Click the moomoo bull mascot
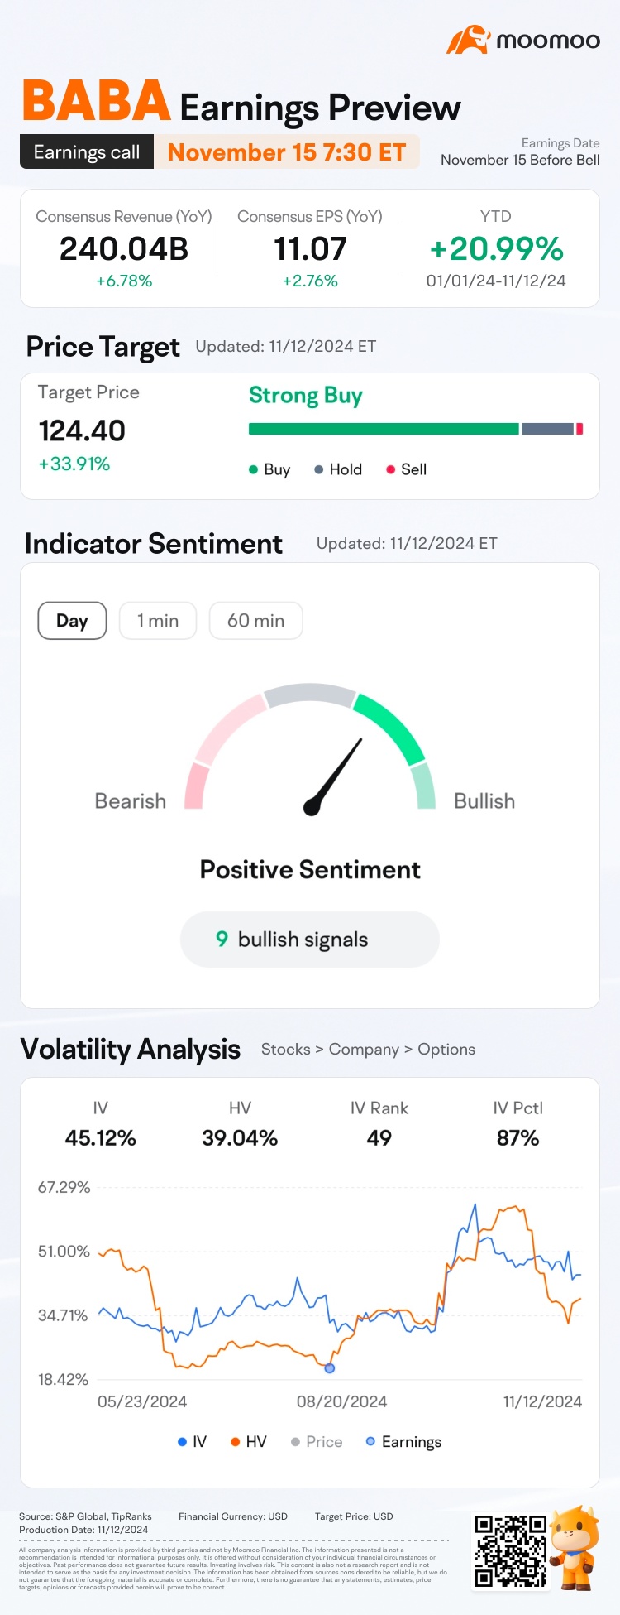This screenshot has width=620, height=1615. point(575,1546)
